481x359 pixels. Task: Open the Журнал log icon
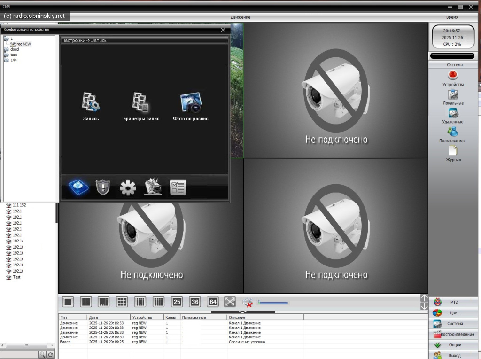453,151
